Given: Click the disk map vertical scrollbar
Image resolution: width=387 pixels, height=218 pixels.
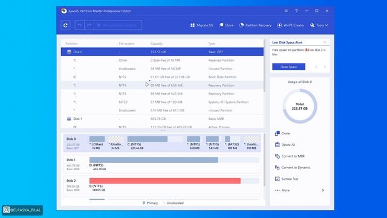Looking at the screenshot, I should click(x=265, y=160).
